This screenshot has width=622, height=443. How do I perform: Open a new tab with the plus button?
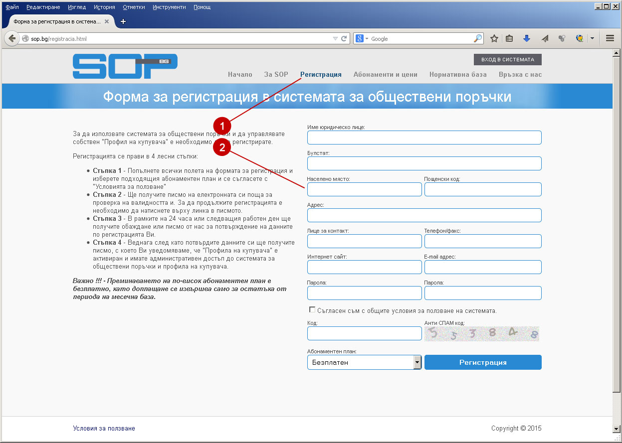pyautogui.click(x=123, y=21)
